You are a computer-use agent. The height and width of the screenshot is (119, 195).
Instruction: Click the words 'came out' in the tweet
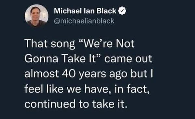pyautogui.click(x=128, y=59)
